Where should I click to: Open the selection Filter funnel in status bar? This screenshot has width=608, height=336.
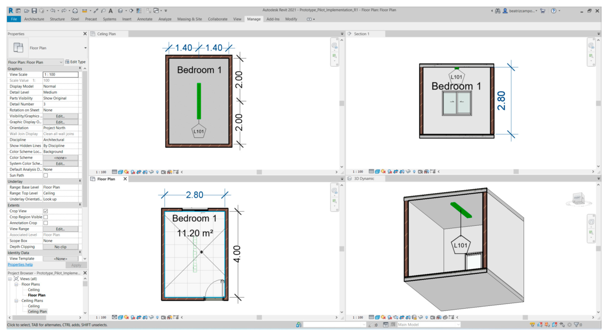click(x=576, y=325)
